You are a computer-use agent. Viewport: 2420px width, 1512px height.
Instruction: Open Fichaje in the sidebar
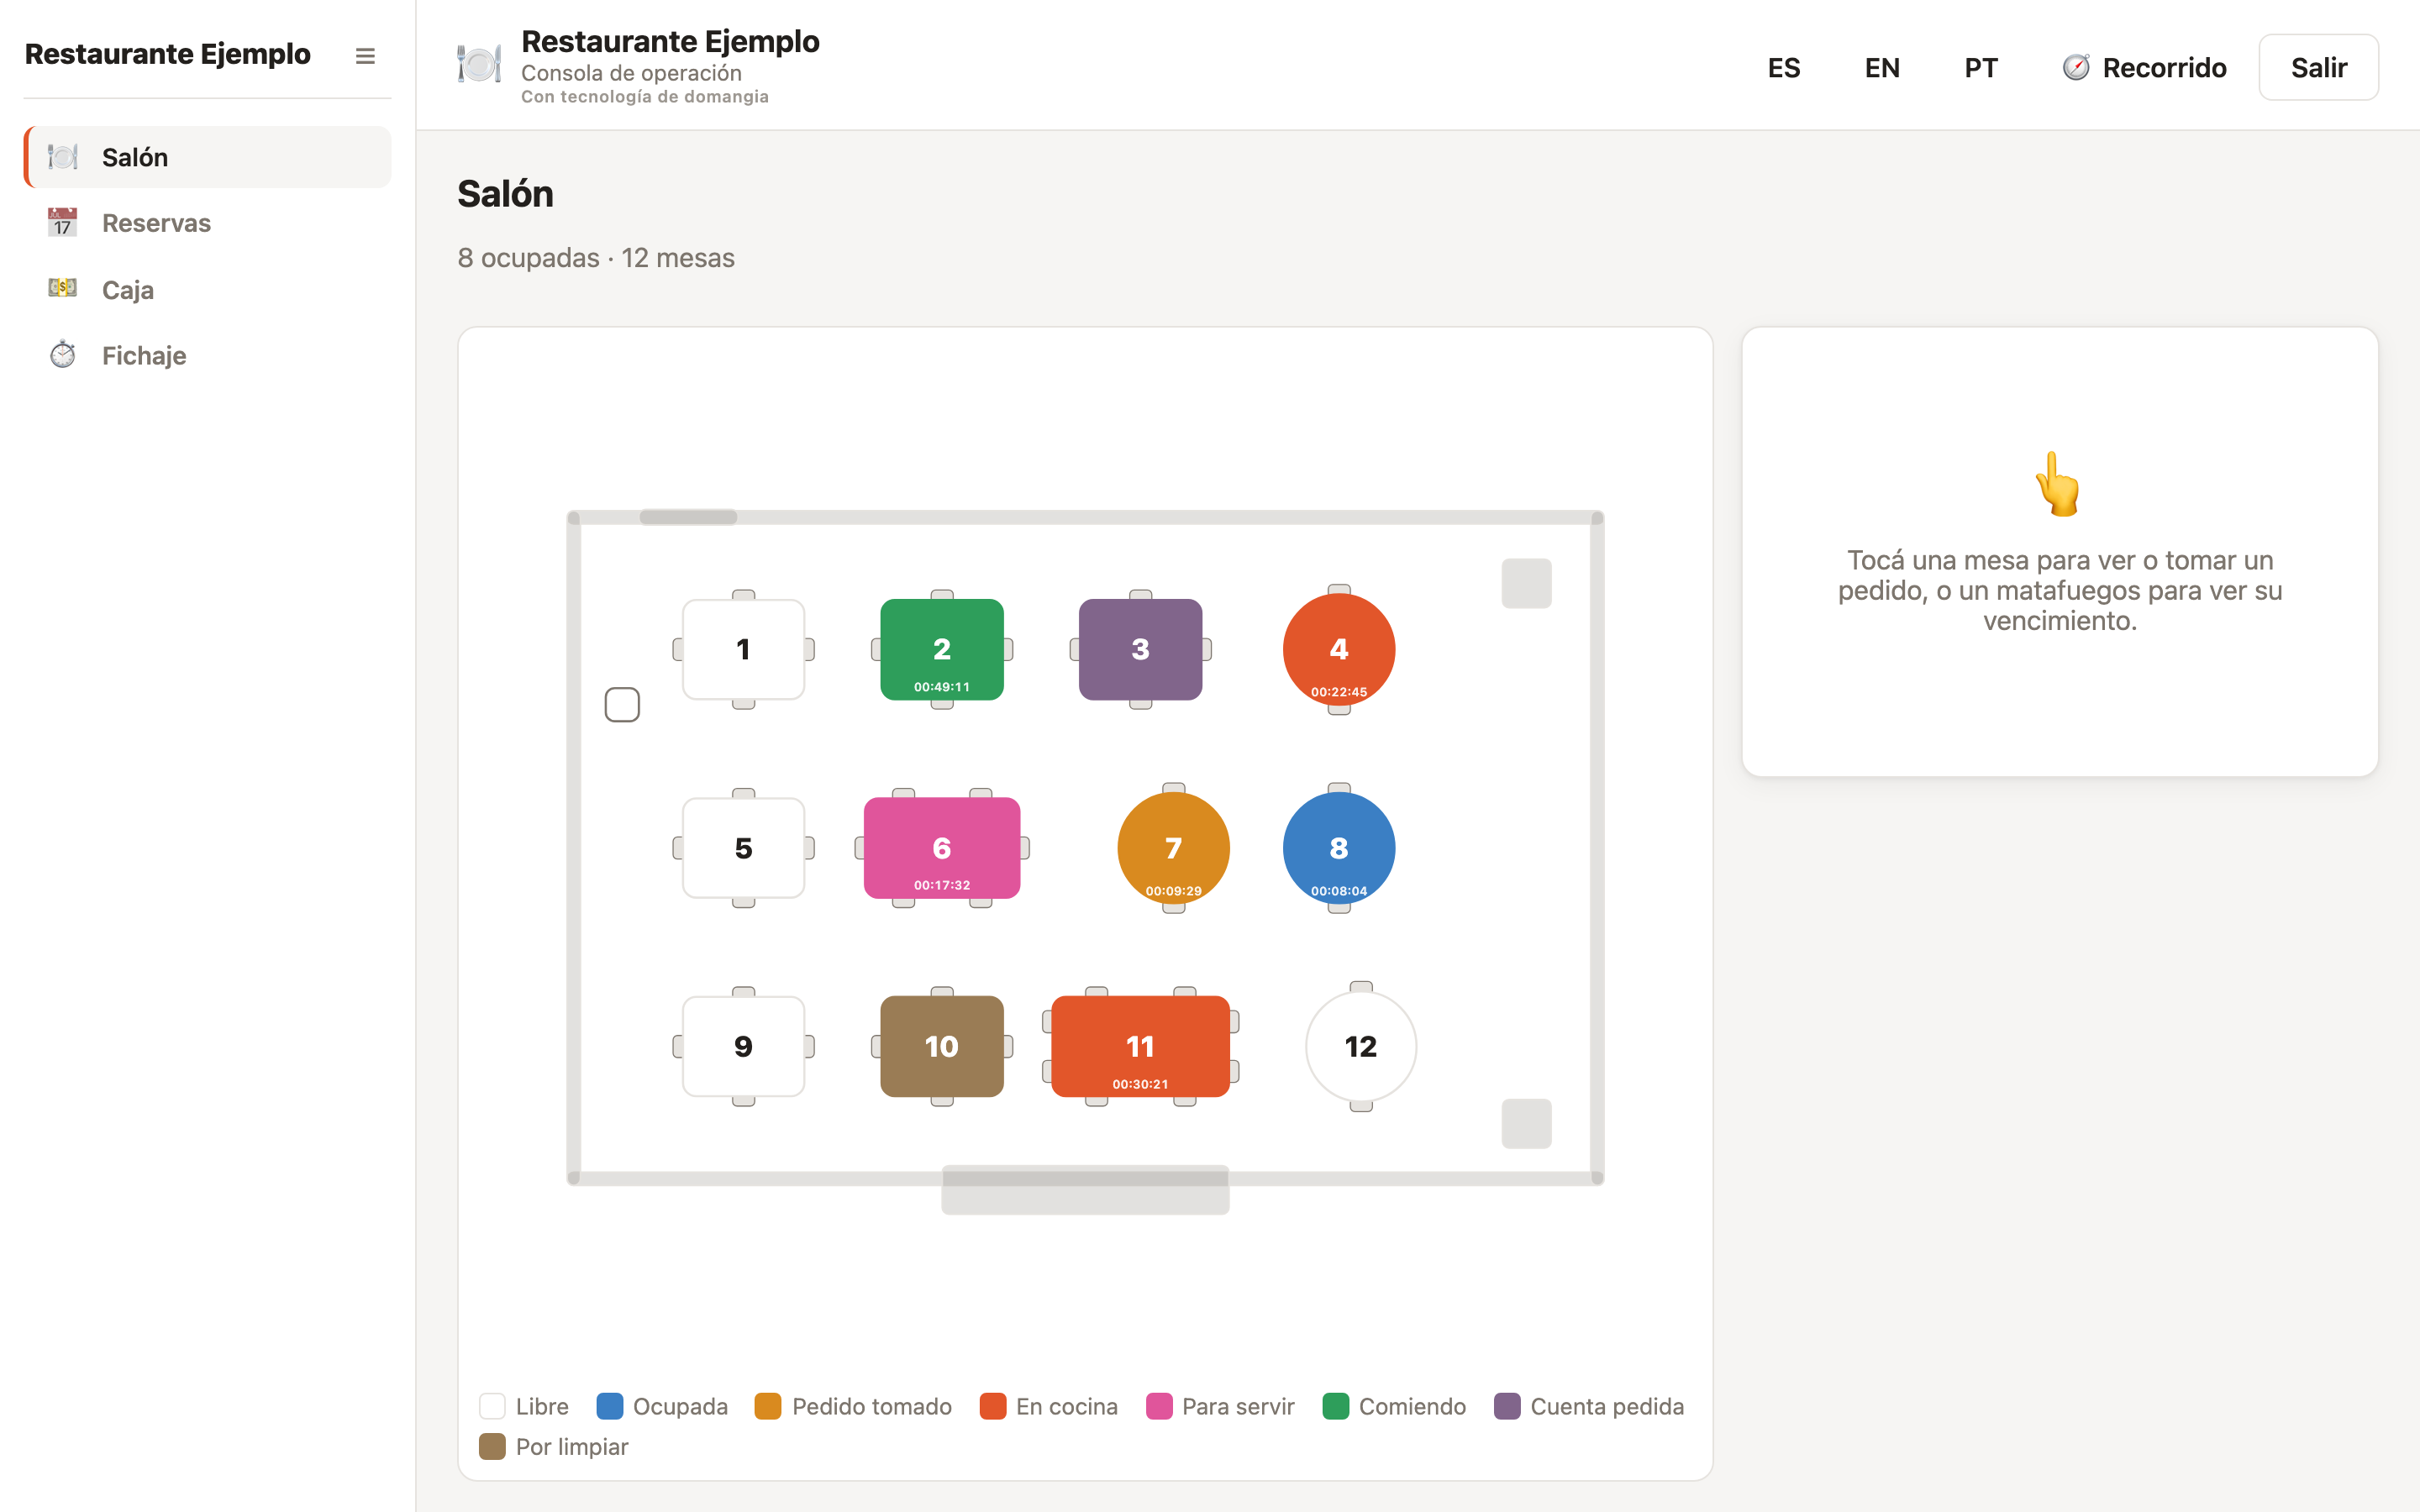click(x=208, y=355)
